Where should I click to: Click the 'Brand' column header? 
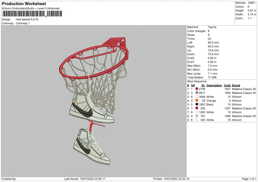[x=236, y=85]
